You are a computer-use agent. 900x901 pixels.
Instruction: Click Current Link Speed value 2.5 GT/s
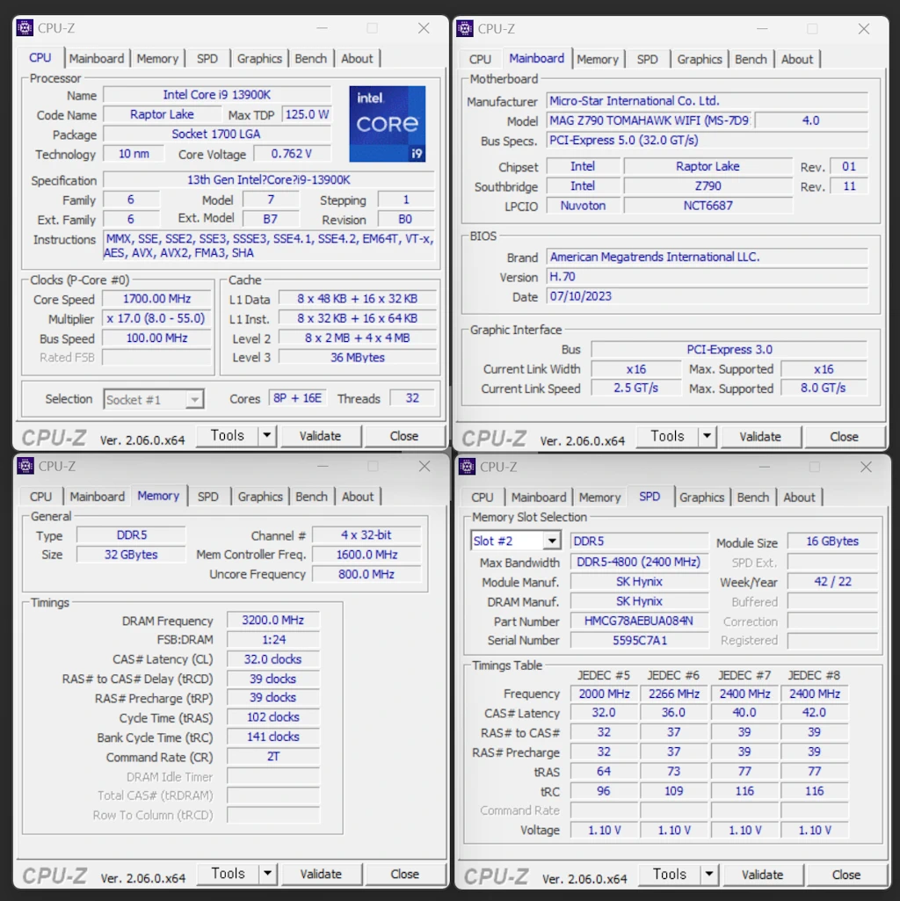point(636,389)
